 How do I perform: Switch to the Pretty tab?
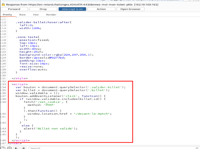7,14
